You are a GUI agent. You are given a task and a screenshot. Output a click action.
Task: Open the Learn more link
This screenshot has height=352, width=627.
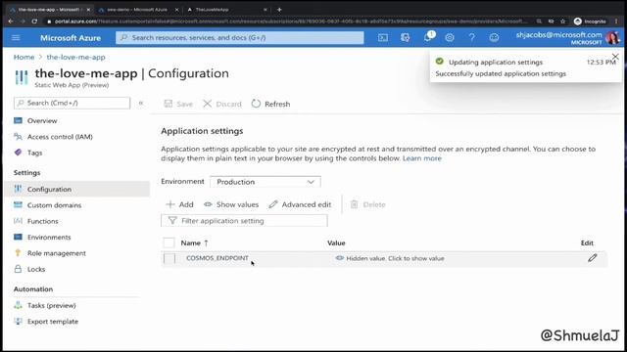coord(422,158)
